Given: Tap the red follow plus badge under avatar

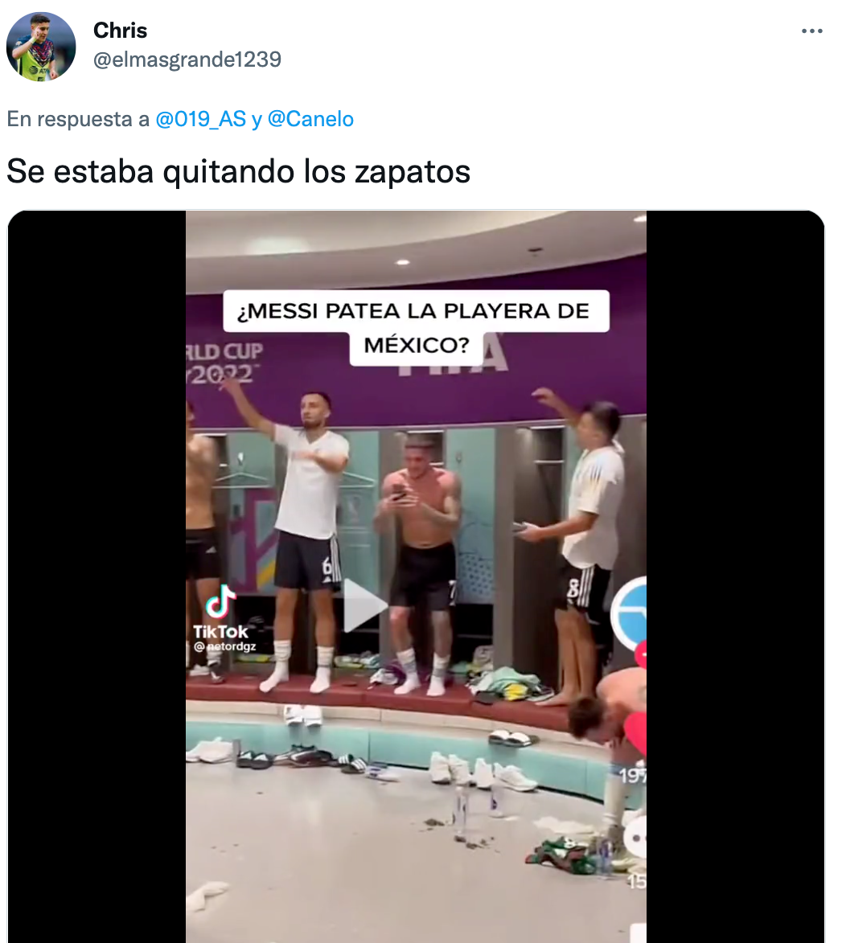Looking at the screenshot, I should point(642,654).
